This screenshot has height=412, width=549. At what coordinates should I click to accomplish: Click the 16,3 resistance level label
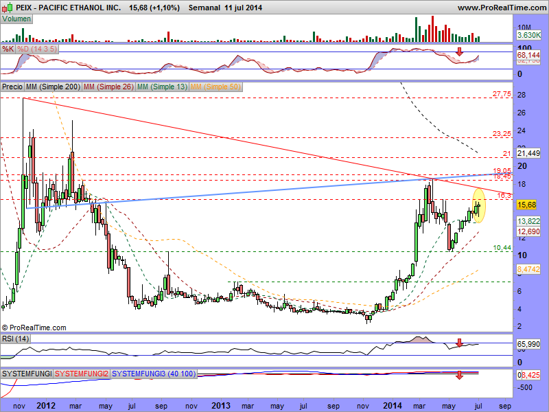pyautogui.click(x=504, y=196)
